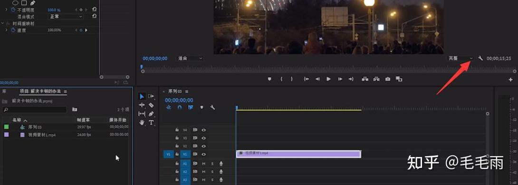Screen dimensions: 518x185
Task: Reset the 混合模式 parameter
Action: tap(94, 16)
